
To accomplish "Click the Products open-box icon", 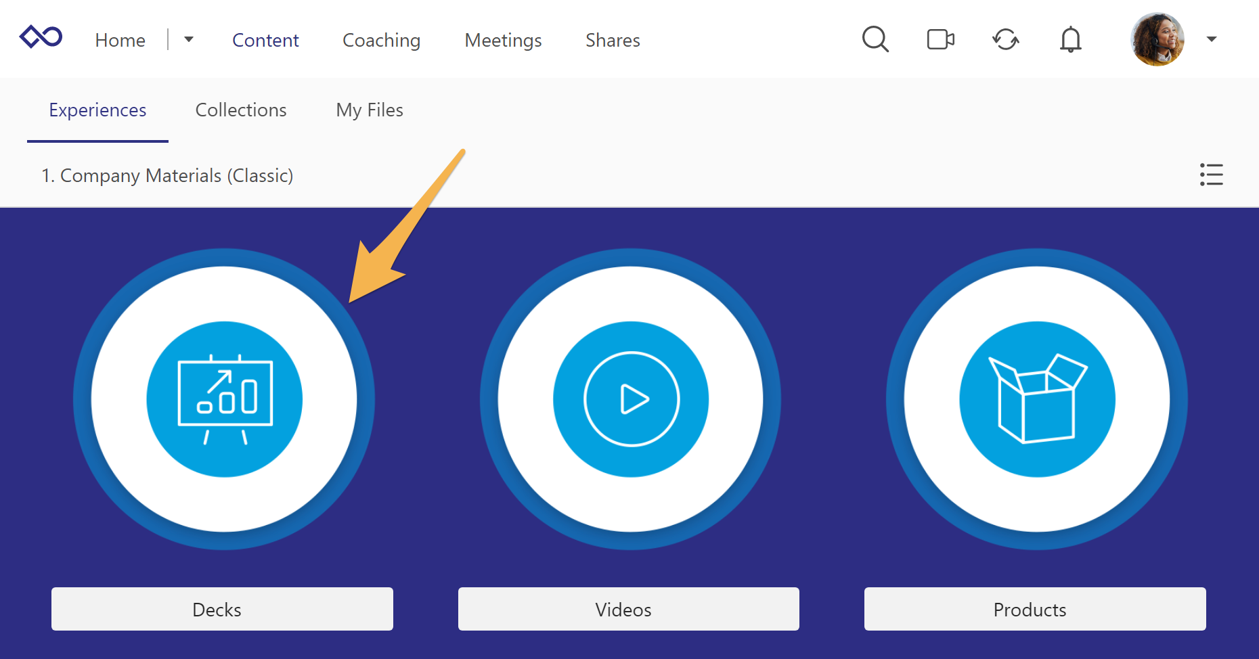I will (x=1036, y=399).
